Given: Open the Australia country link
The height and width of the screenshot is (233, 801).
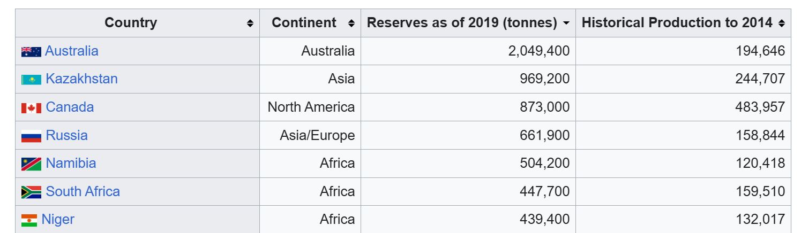Looking at the screenshot, I should tap(72, 51).
